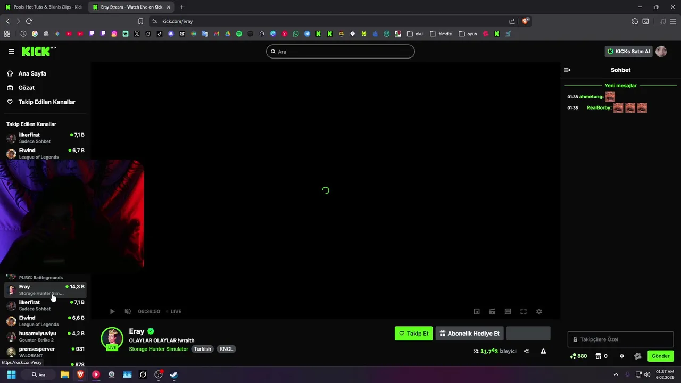Click Abonelik Hediye Et
The image size is (681, 383).
coord(469,334)
